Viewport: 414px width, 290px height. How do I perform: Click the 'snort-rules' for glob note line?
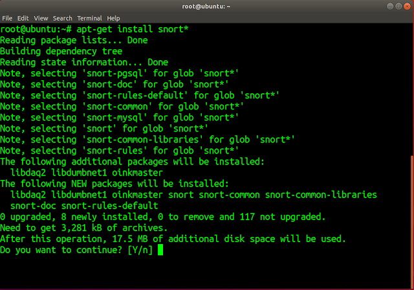(119, 151)
